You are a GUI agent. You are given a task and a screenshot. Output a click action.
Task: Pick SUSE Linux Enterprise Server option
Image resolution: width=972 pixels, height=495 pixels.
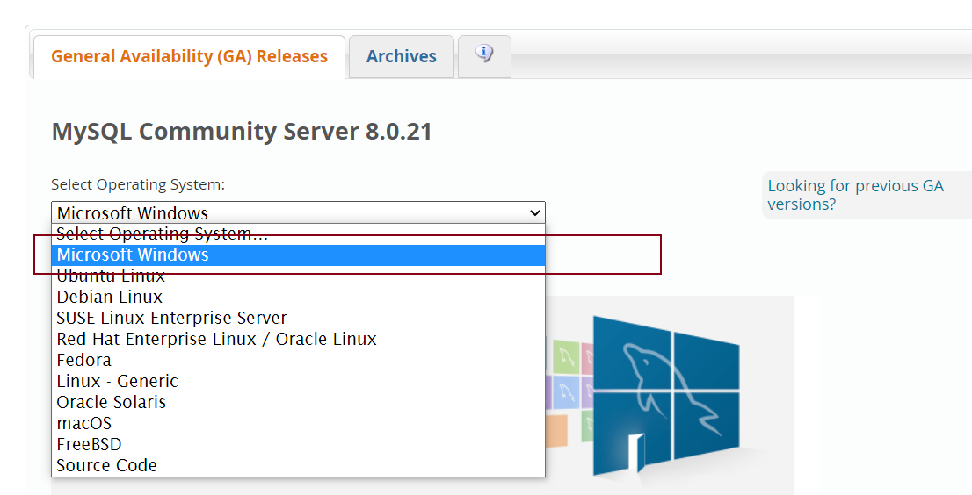298,318
